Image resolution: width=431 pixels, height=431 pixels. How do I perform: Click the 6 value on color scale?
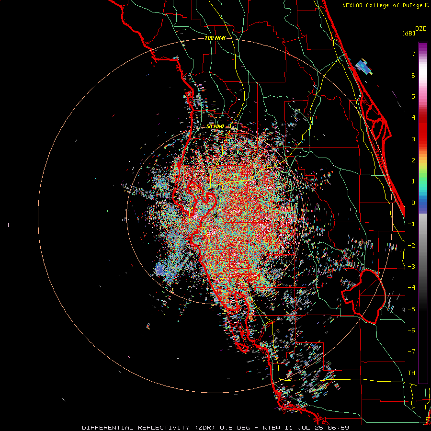pos(413,75)
